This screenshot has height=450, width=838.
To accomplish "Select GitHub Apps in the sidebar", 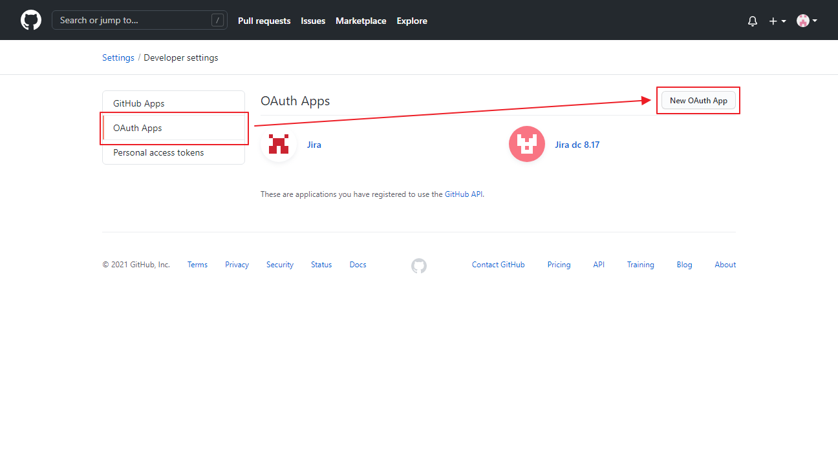I will (x=173, y=103).
